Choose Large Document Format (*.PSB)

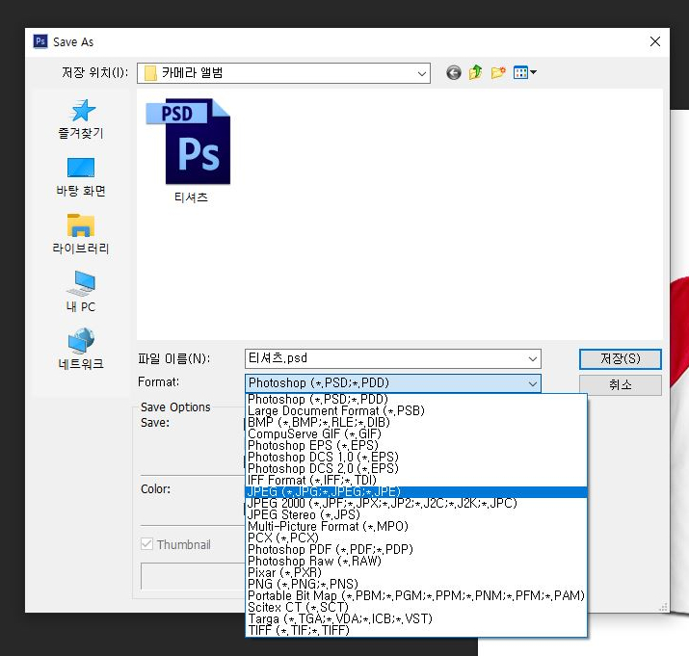click(415, 410)
